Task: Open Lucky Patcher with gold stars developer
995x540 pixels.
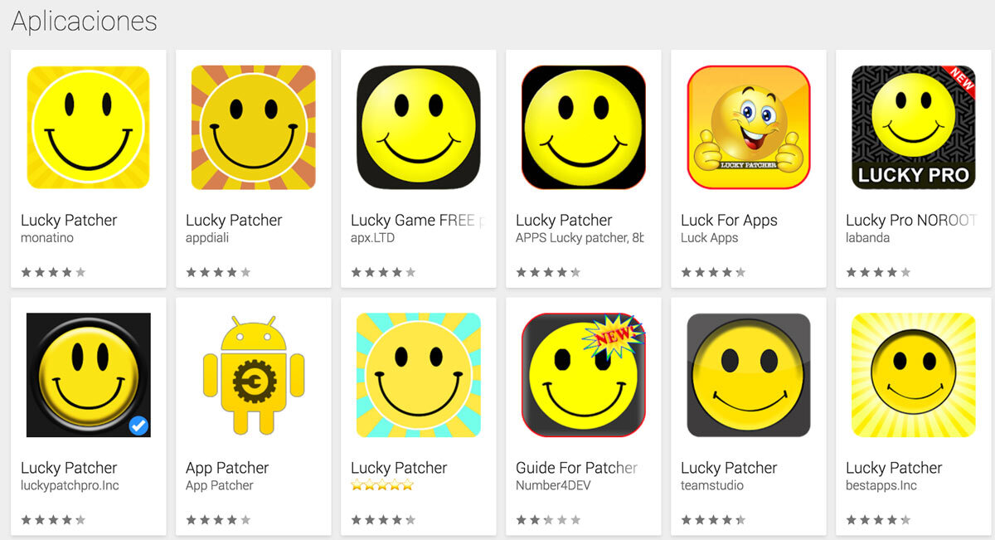Action: click(x=382, y=486)
